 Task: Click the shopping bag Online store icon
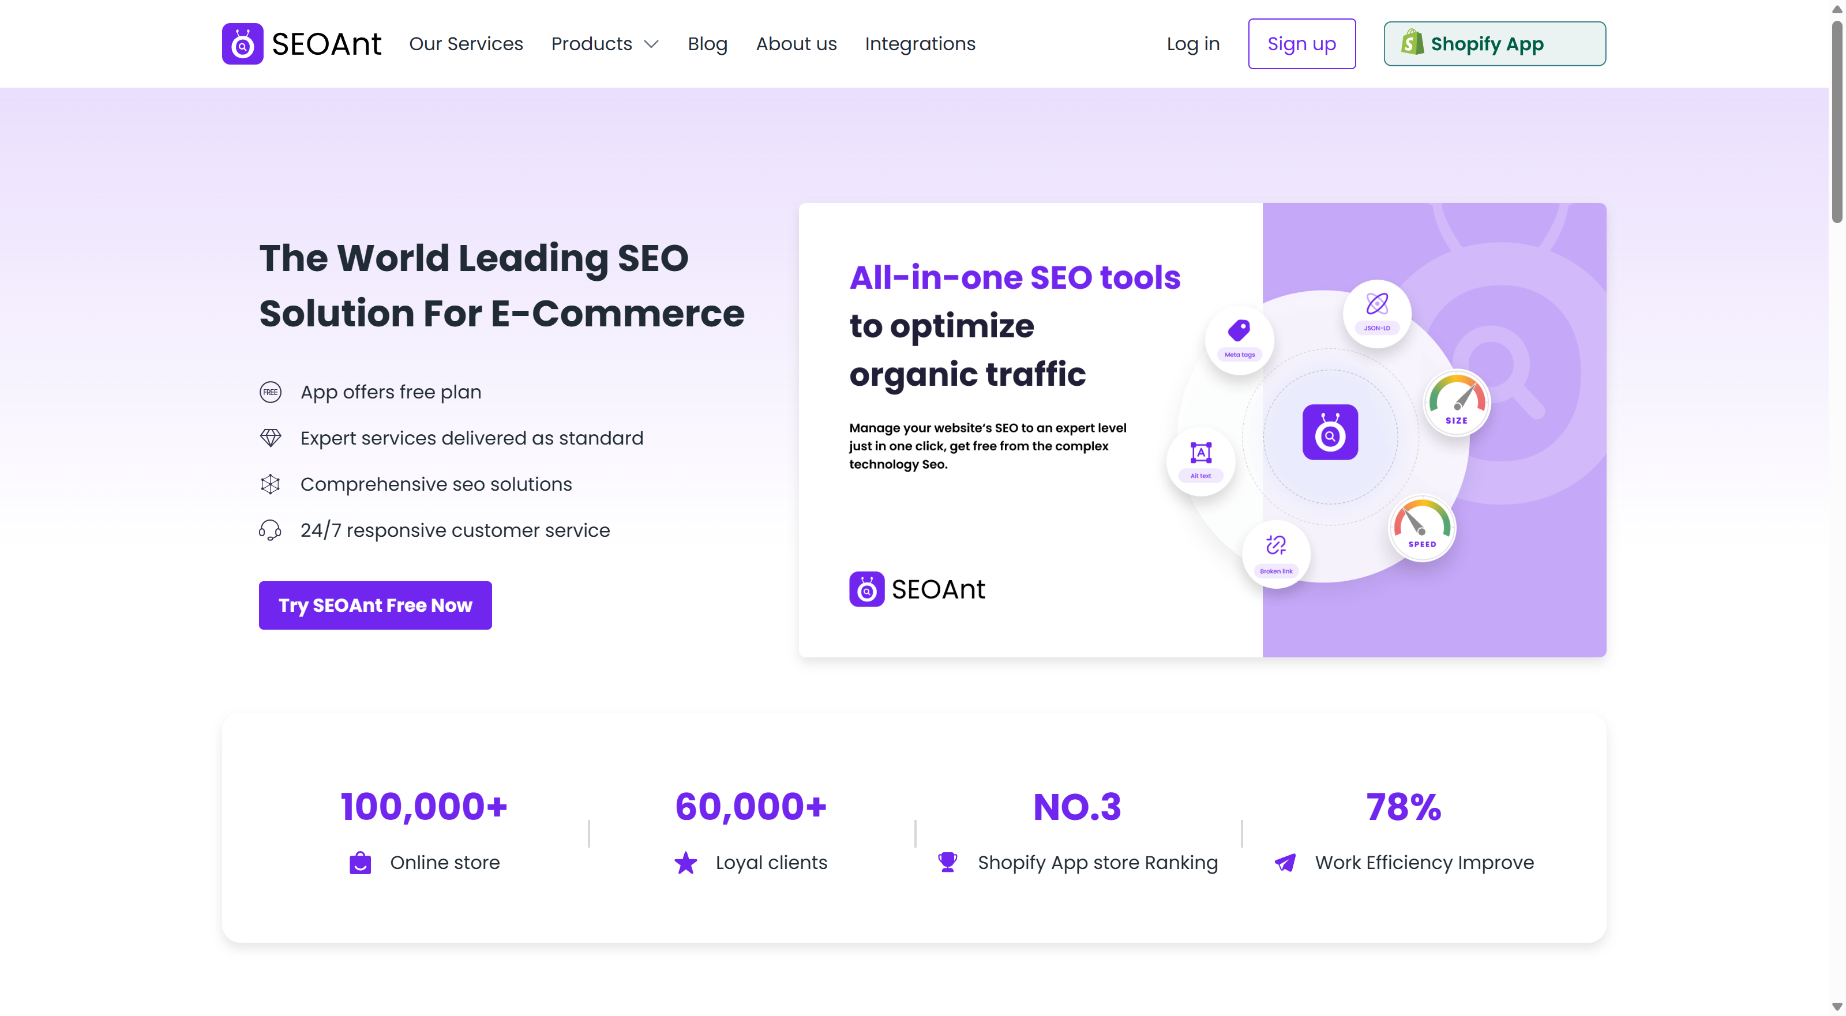coord(360,862)
